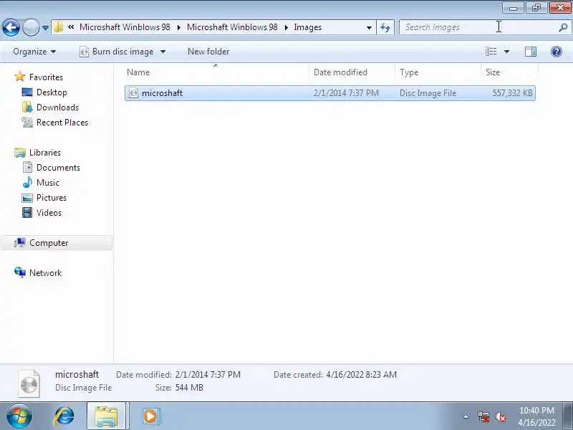Edit Date modified value in details pane
573x430 pixels.
(x=208, y=374)
